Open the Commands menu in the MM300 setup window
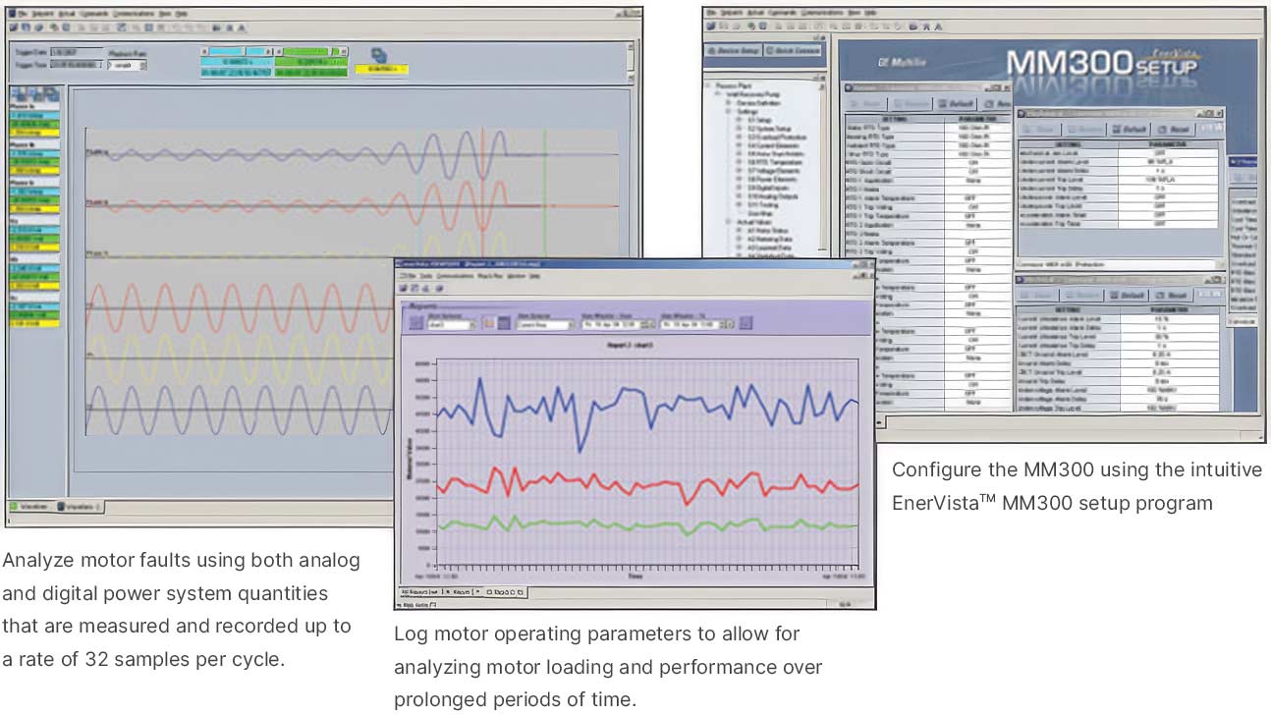1271x715 pixels. click(784, 13)
